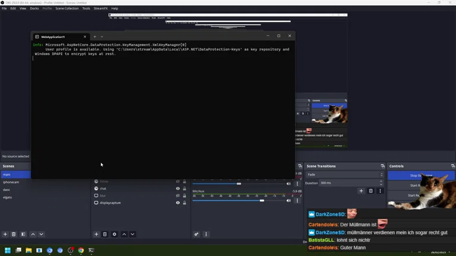Viewport: 456px width, 256px height.
Task: Open the StreamFX menu
Action: [x=100, y=8]
